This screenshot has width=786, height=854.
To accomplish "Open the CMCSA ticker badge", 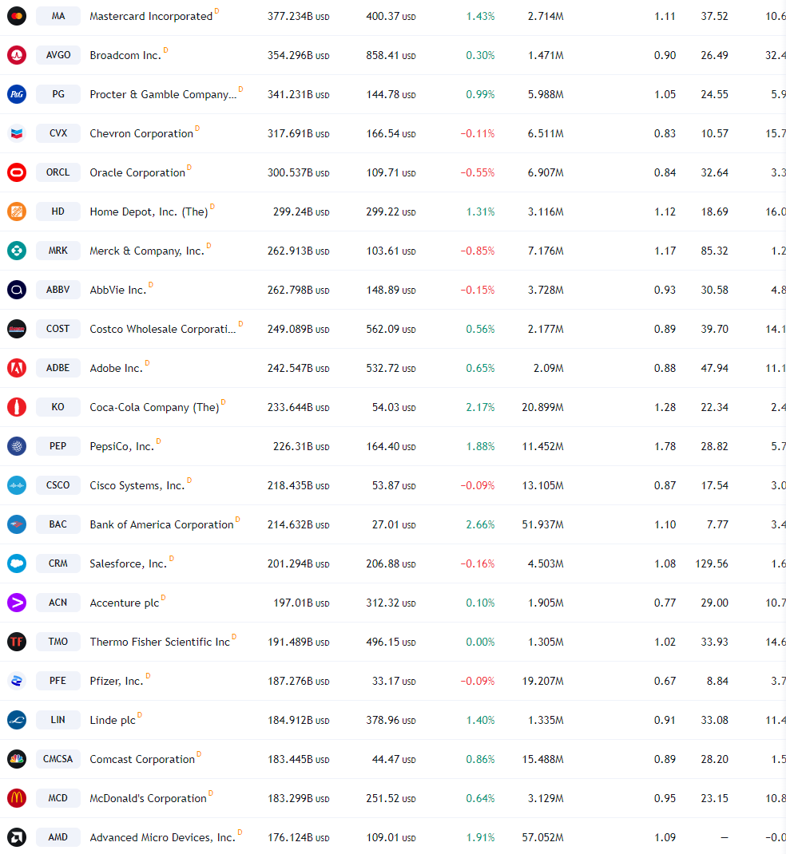I will click(x=58, y=759).
